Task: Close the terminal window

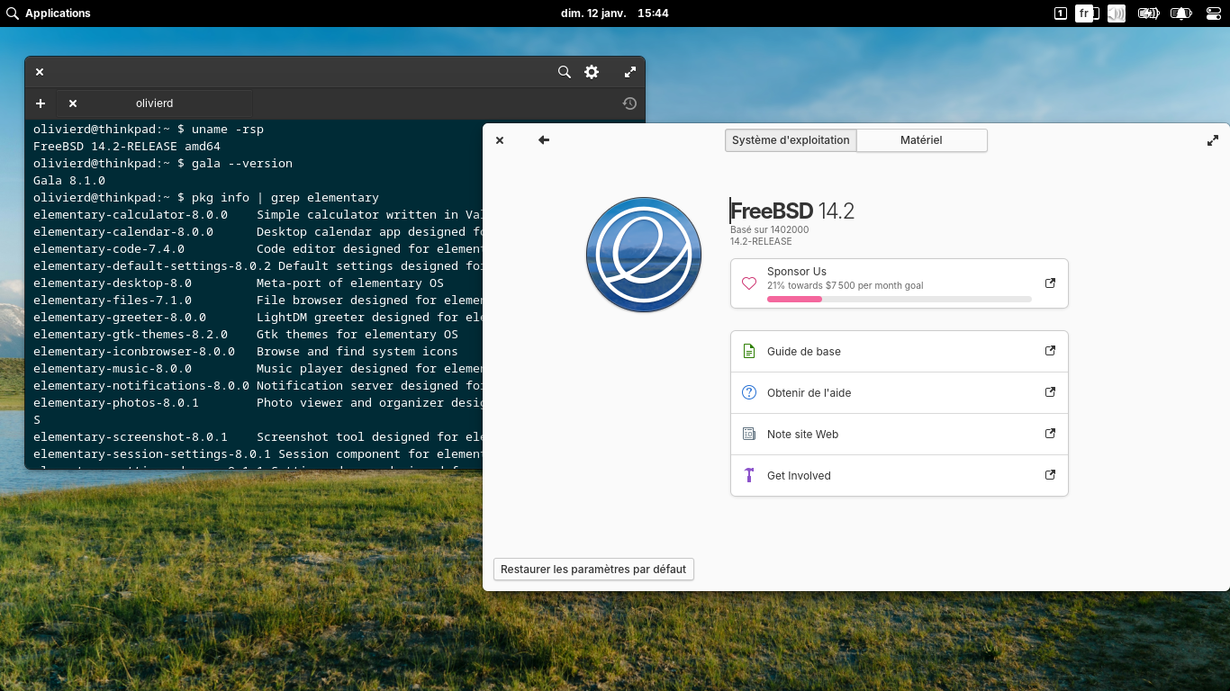Action: coord(40,72)
